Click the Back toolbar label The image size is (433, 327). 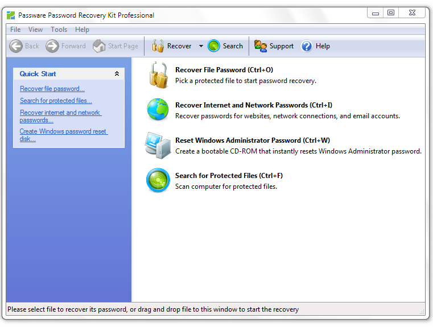click(32, 46)
